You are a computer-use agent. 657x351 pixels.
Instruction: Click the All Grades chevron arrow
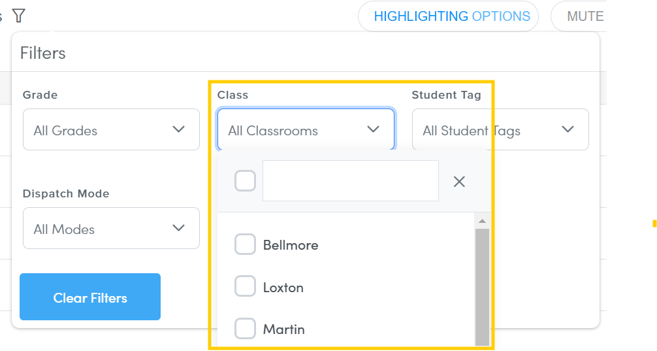click(x=179, y=129)
